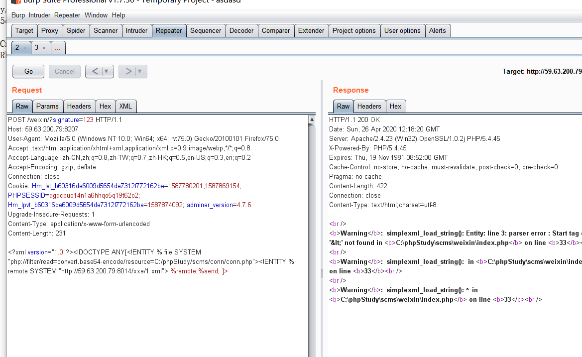The width and height of the screenshot is (582, 357).
Task: Click the Cancel button
Action: (x=65, y=71)
